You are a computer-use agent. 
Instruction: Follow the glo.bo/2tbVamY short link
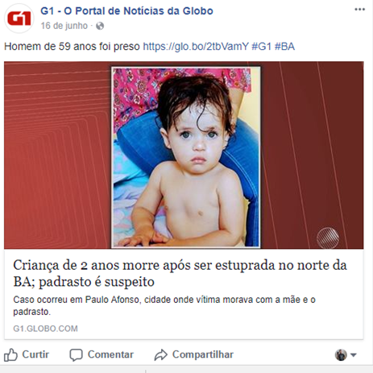196,47
